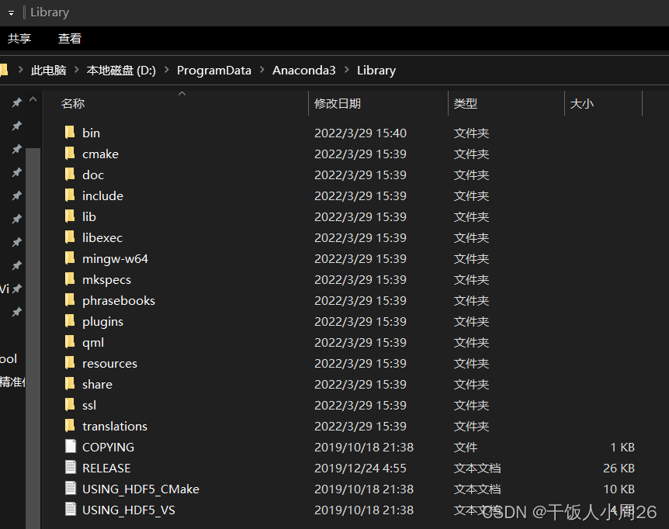
Task: Select the USING_HDF5_CMake file name
Action: coord(140,489)
